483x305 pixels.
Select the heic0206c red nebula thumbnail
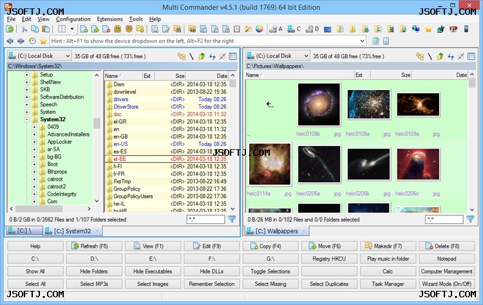tap(418, 164)
